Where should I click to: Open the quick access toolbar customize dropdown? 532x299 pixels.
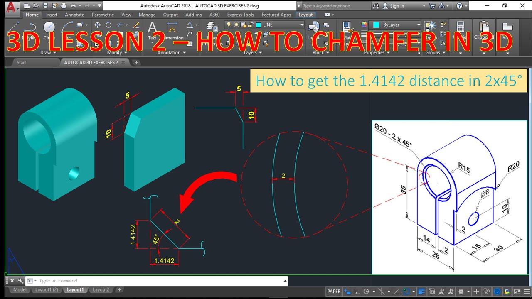pyautogui.click(x=100, y=6)
